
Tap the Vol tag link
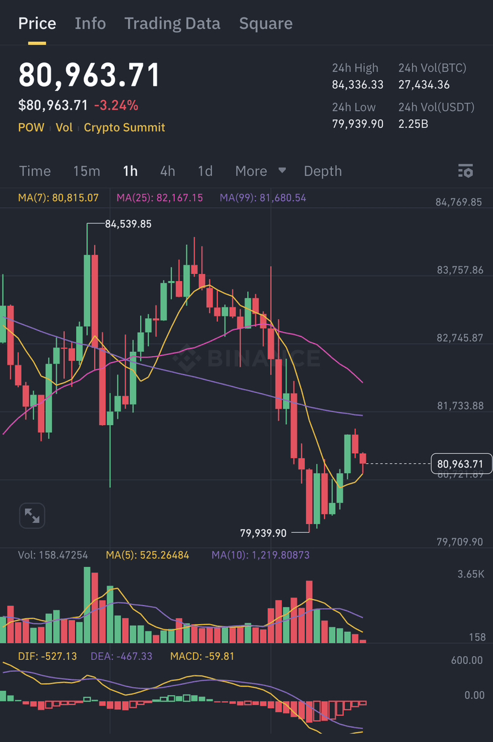tap(64, 127)
